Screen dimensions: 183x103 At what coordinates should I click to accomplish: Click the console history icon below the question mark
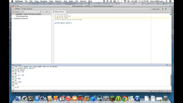pos(13,82)
